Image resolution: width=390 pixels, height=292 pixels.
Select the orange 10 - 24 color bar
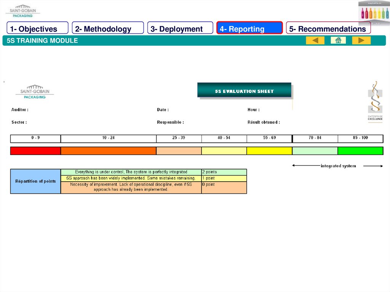[108, 151]
